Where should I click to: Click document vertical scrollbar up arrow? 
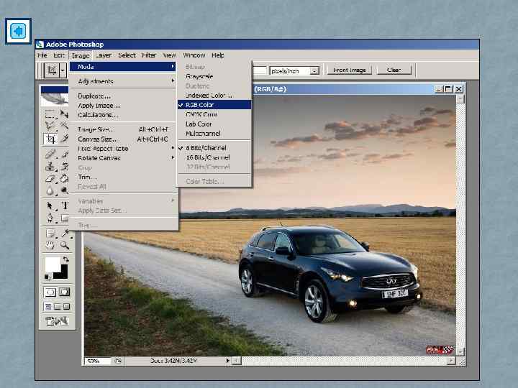point(460,99)
